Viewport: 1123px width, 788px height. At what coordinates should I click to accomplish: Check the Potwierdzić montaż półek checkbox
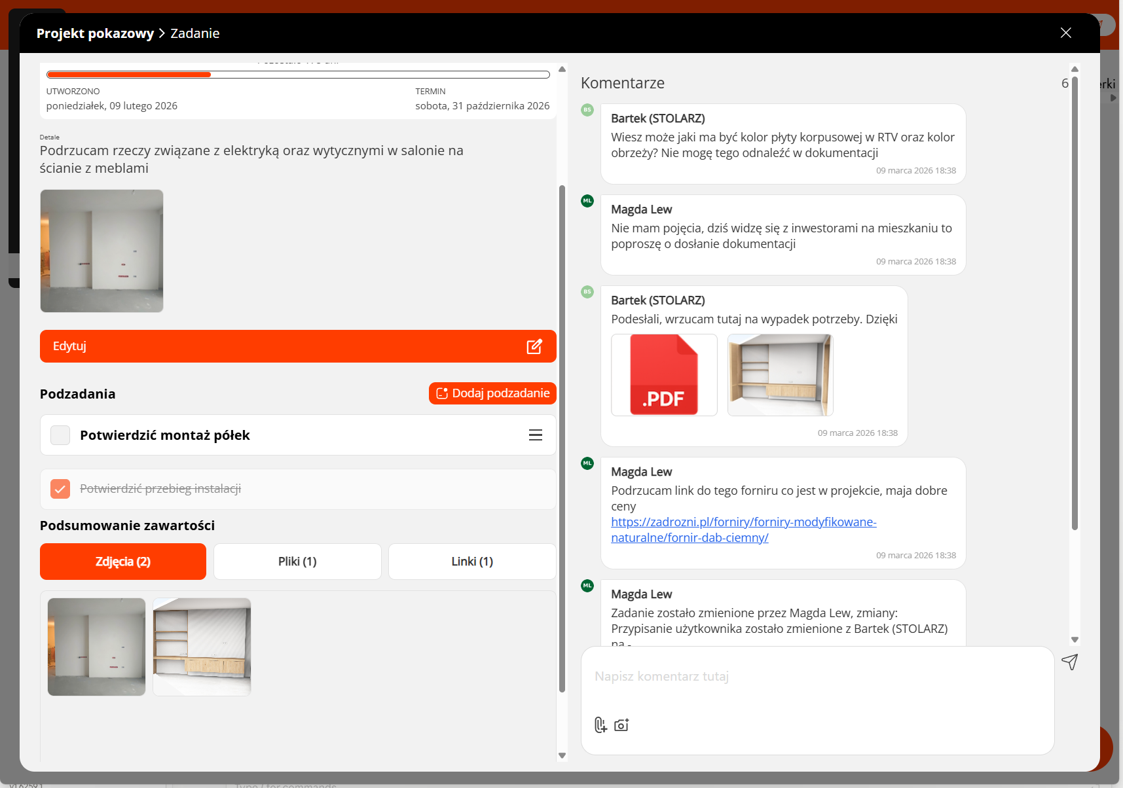pyautogui.click(x=60, y=435)
